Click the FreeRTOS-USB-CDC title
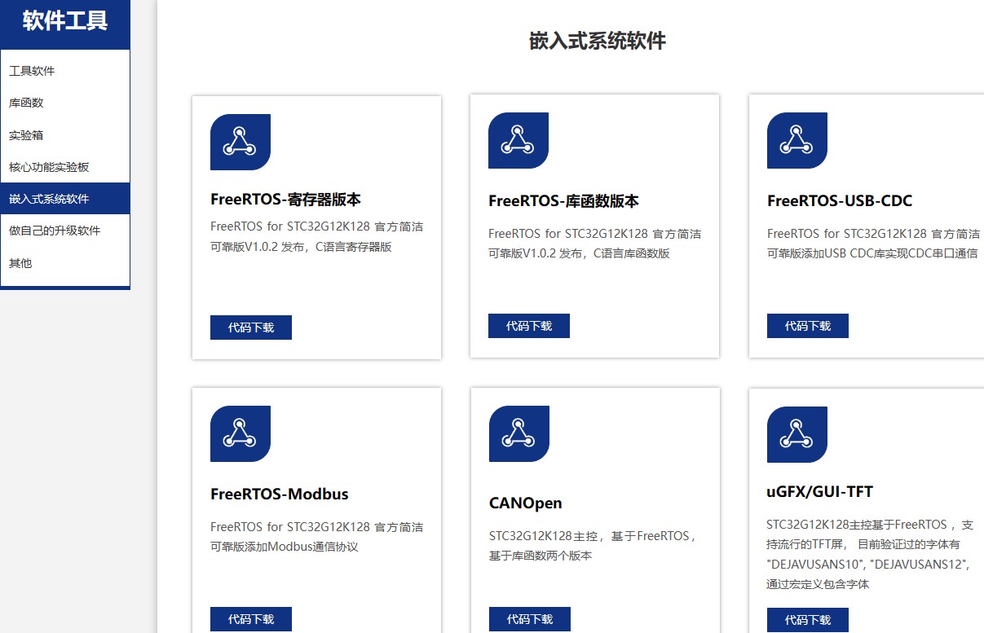The image size is (984, 633). [840, 201]
